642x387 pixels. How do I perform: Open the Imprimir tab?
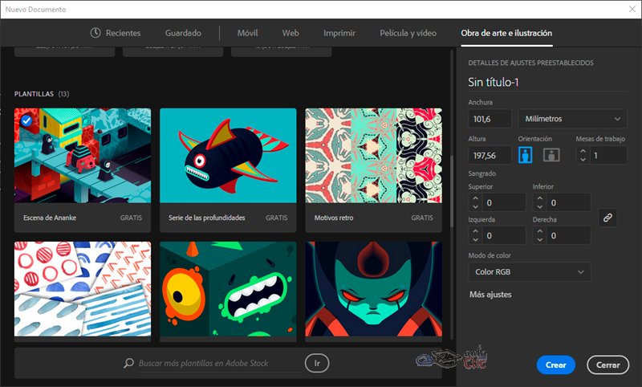point(339,33)
